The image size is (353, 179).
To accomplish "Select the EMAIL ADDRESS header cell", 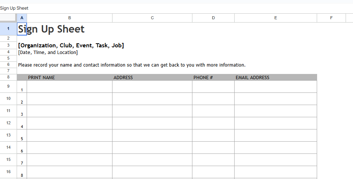I will (276, 78).
